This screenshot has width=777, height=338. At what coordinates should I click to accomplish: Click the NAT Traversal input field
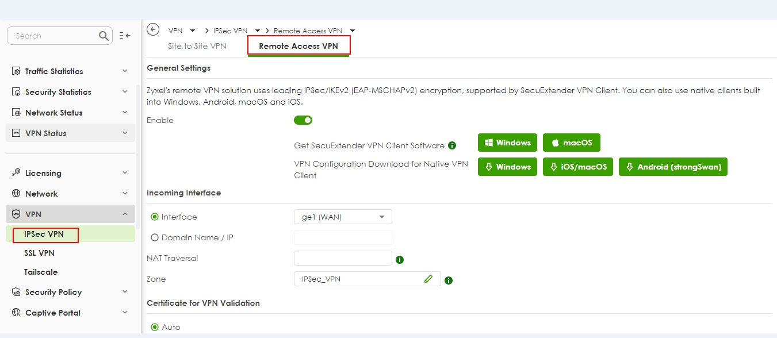(x=343, y=258)
